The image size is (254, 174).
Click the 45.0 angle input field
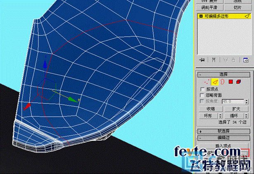point(233,101)
